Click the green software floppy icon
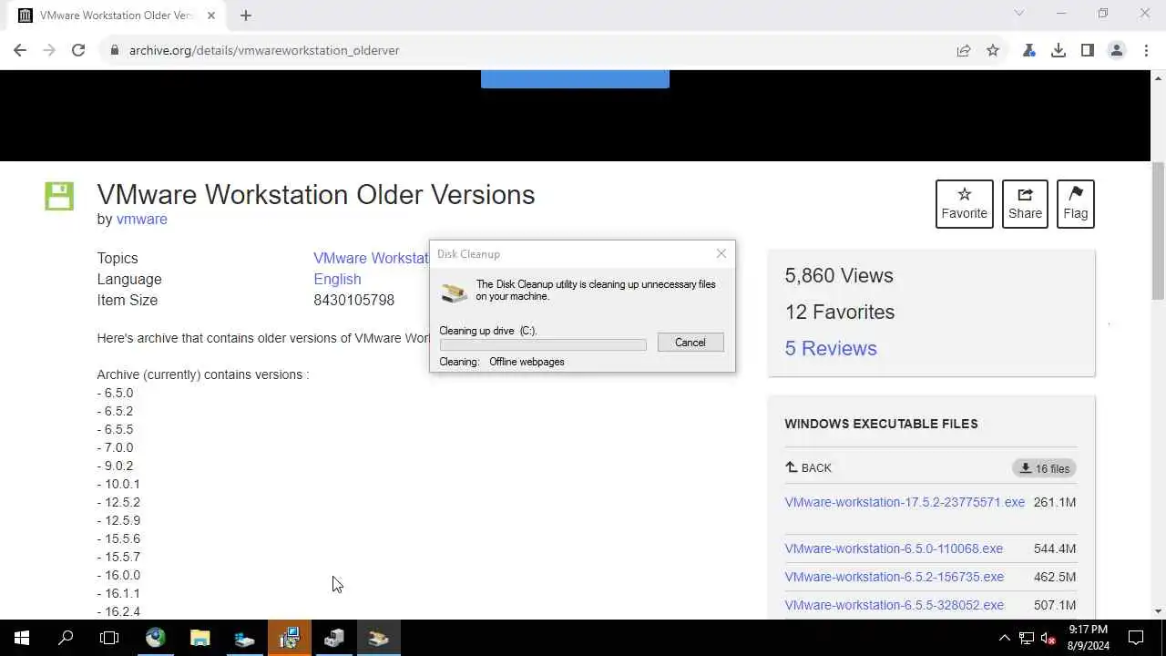1166x656 pixels. coord(59,196)
